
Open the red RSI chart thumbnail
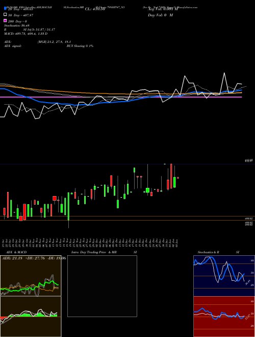coord(224,317)
